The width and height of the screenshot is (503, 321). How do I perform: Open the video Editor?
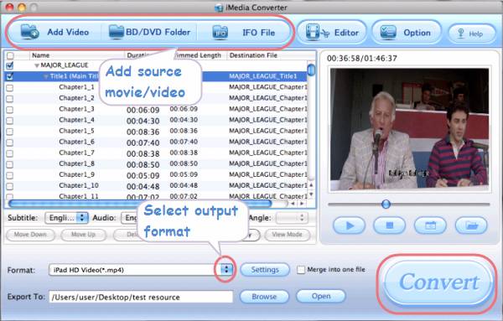click(332, 33)
